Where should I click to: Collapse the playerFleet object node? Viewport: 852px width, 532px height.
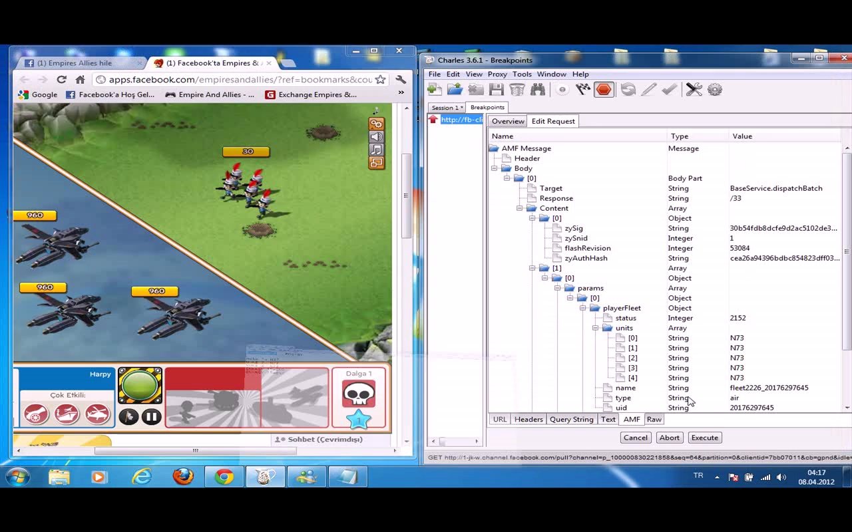tap(583, 308)
